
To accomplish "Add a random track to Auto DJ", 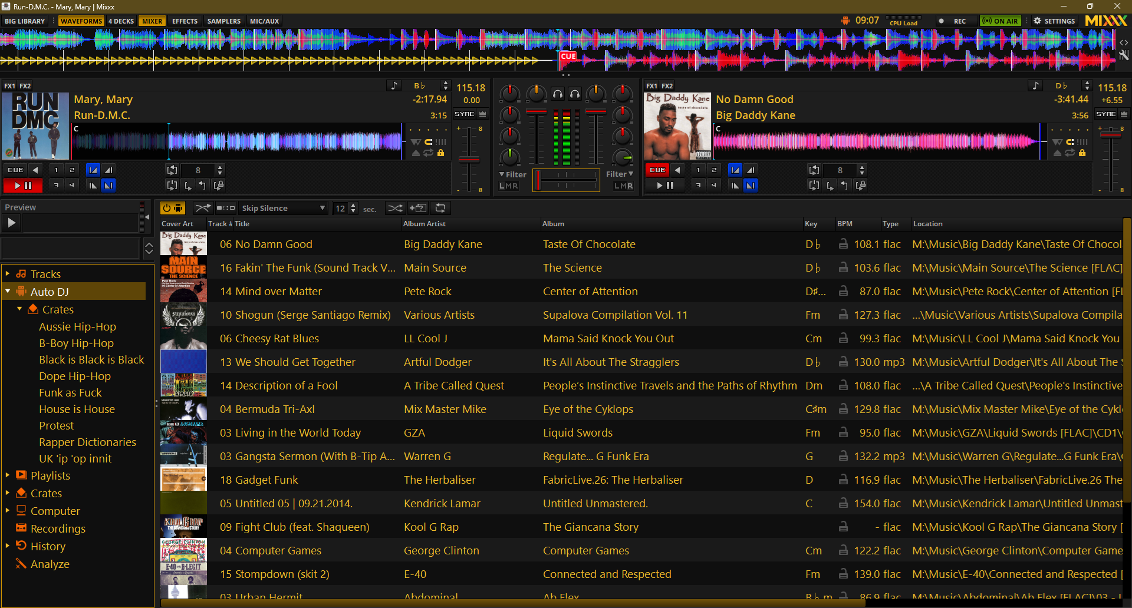I will [417, 208].
